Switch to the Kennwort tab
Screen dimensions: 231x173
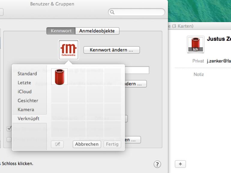click(x=61, y=31)
